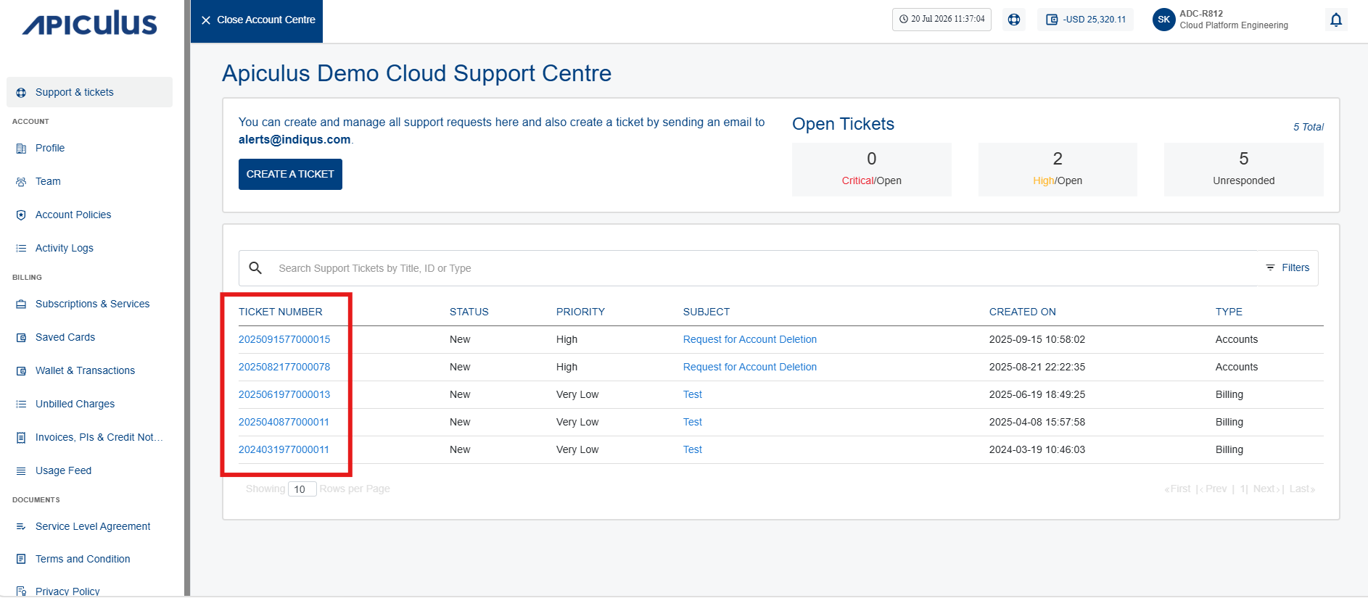Click the alerts@indiqus.com email text
The width and height of the screenshot is (1368, 598).
pos(294,140)
